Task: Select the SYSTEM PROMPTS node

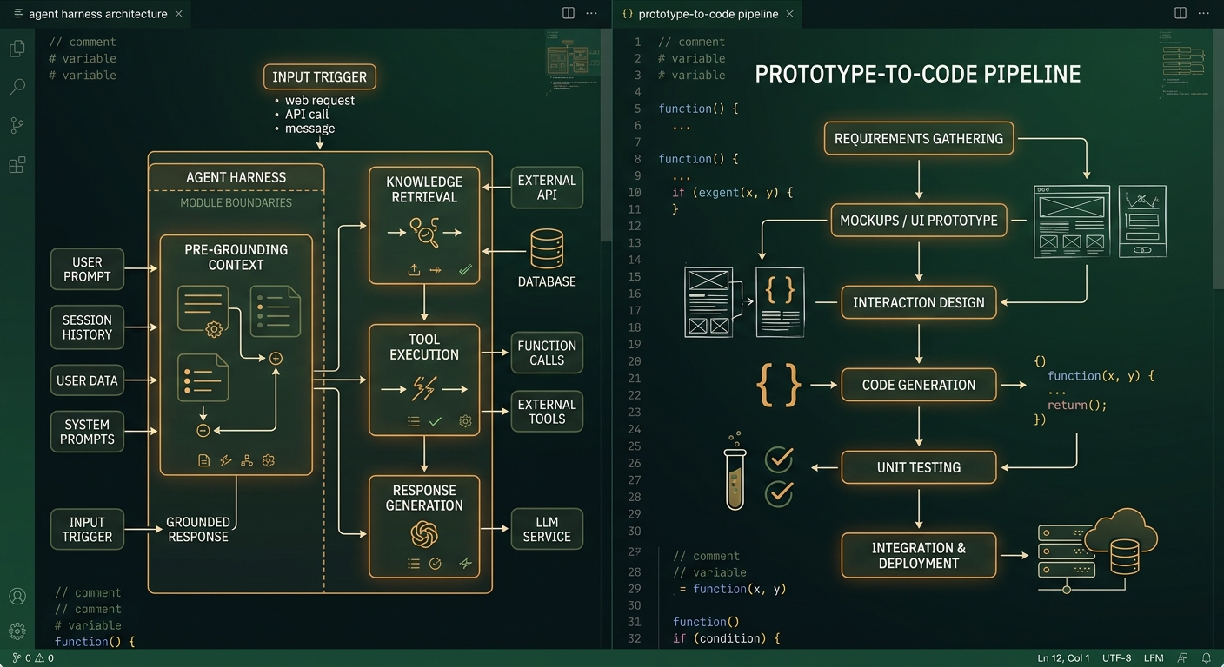Action: pos(87,432)
